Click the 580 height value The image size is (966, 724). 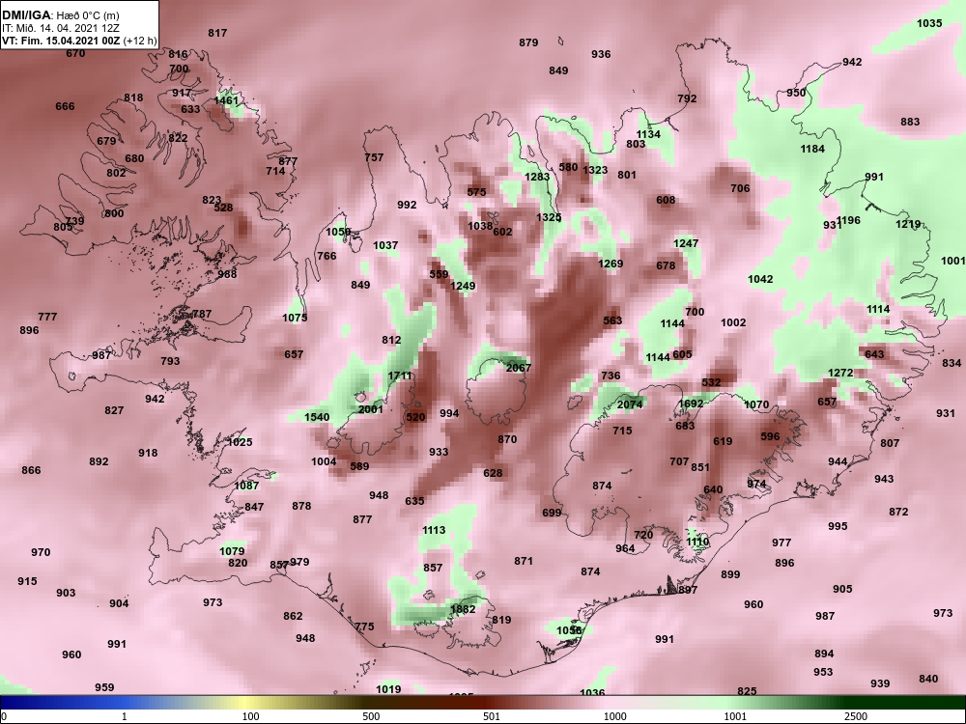coord(568,167)
